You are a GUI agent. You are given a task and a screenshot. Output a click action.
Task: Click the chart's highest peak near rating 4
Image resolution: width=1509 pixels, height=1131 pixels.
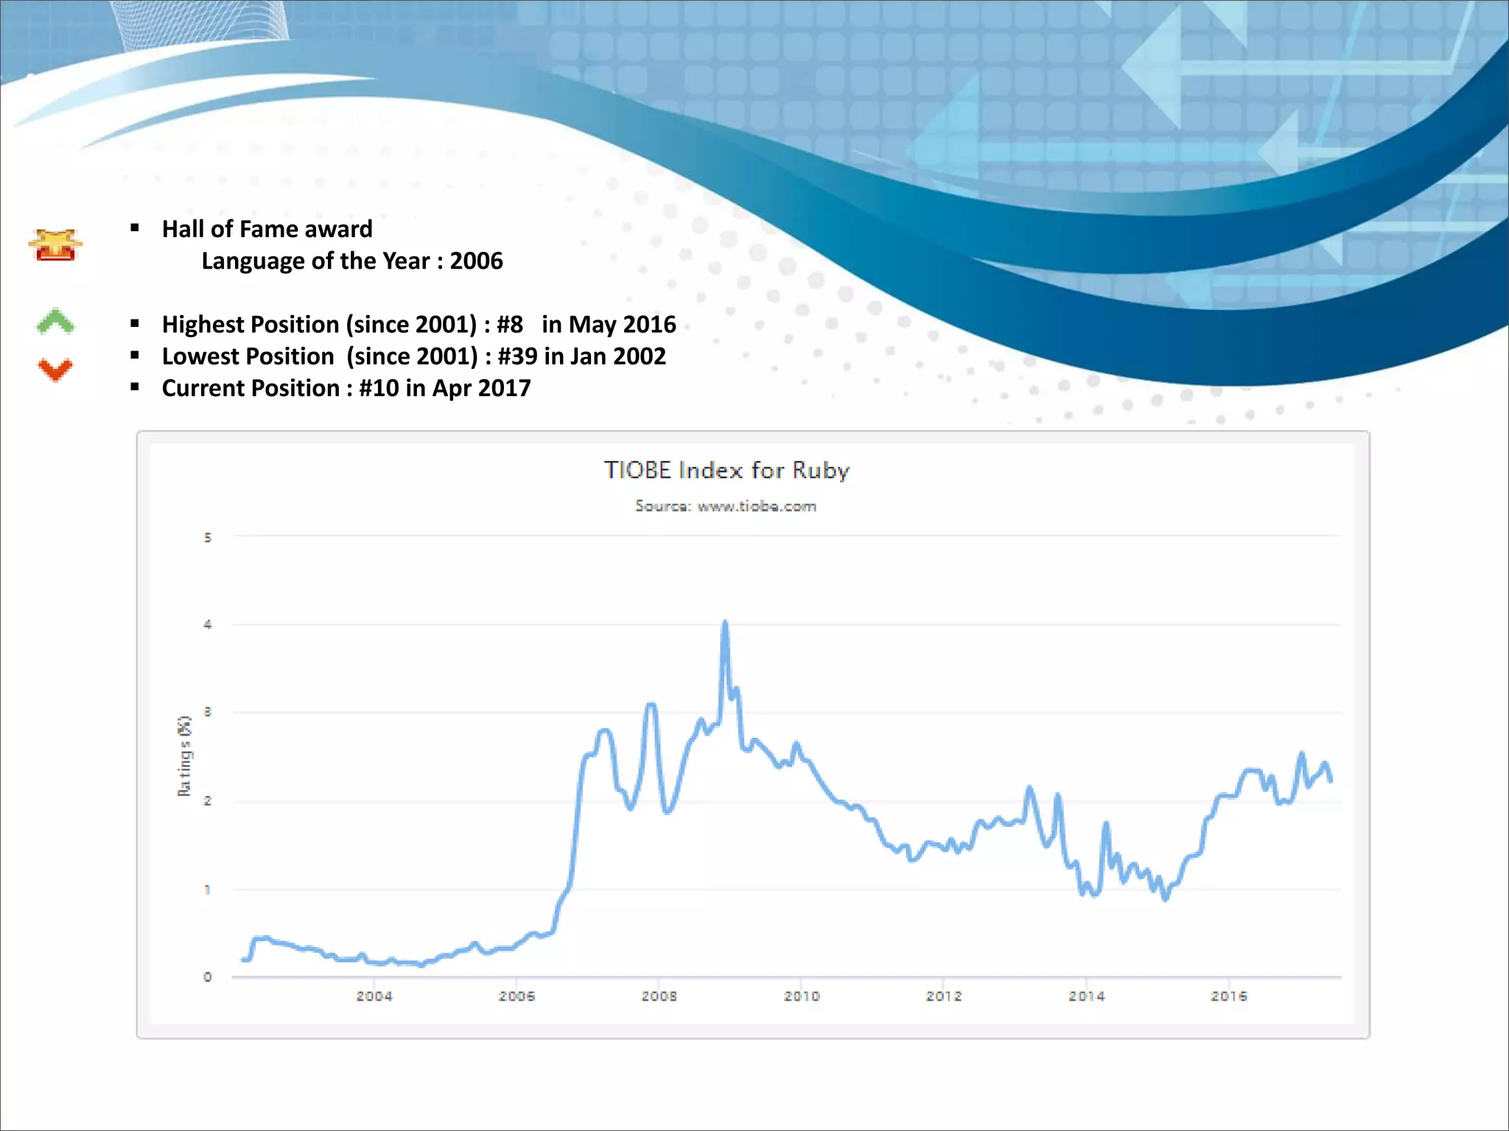click(x=725, y=624)
